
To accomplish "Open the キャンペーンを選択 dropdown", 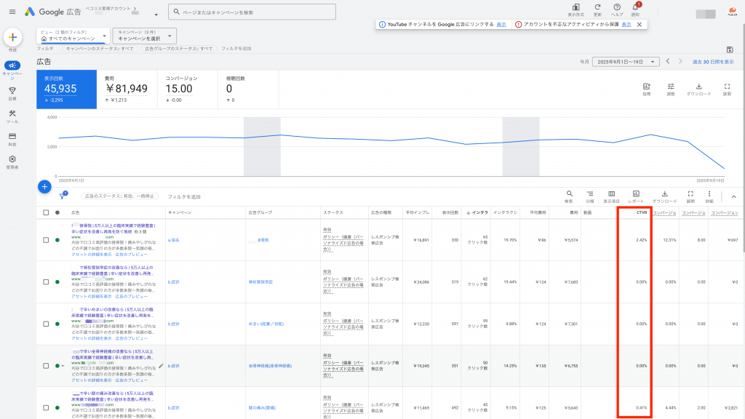I will tap(146, 36).
